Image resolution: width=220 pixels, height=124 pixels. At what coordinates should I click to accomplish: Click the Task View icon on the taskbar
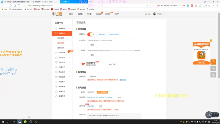pos(13,122)
